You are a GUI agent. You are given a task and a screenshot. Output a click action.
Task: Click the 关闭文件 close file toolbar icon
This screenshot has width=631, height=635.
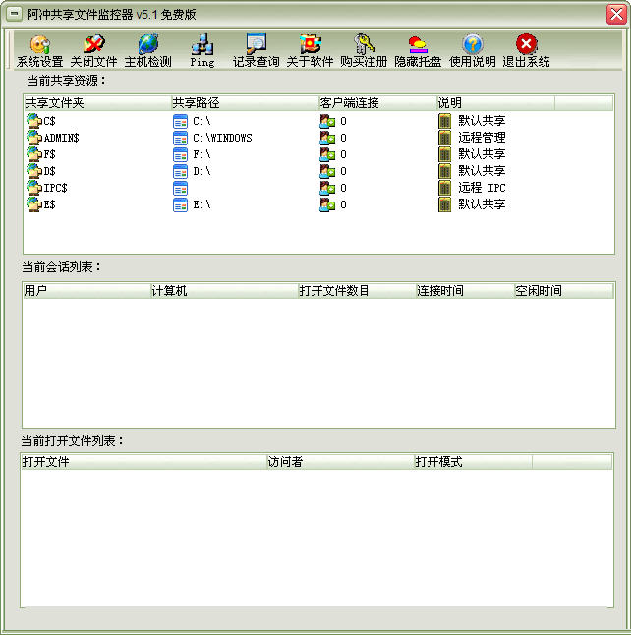click(94, 44)
